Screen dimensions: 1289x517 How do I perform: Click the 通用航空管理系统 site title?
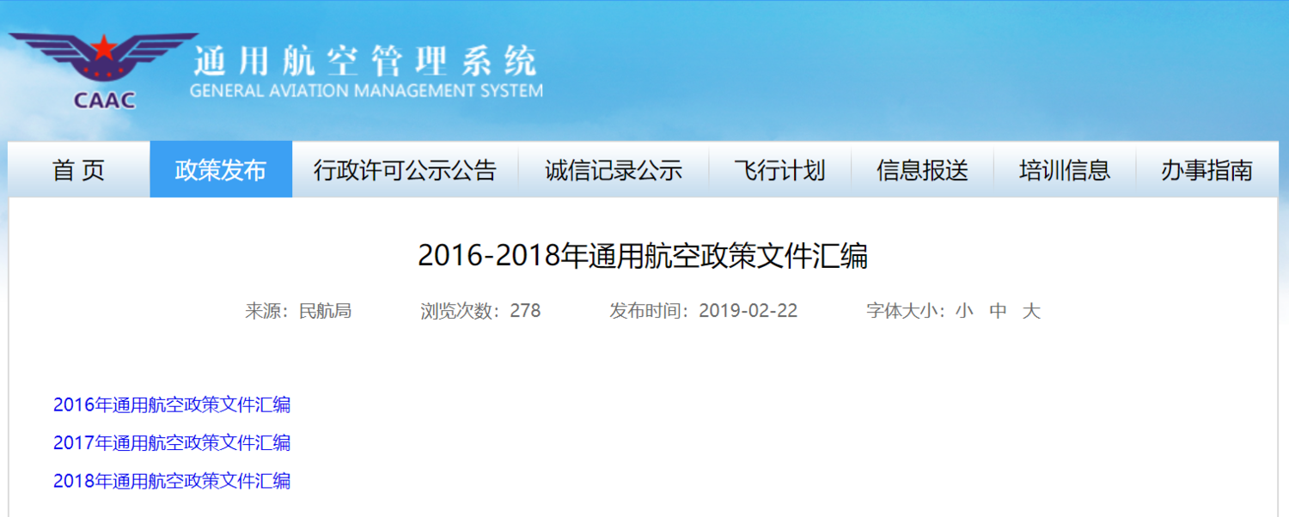click(365, 61)
